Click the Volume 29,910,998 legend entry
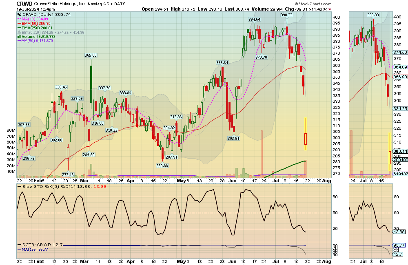This screenshot has width=408, height=265. coord(36,36)
